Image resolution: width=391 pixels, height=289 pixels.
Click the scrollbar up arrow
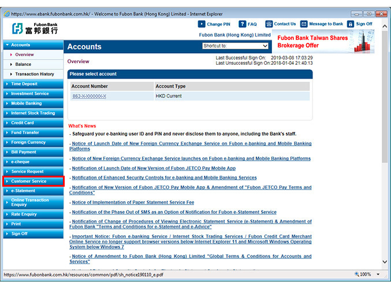[385, 26]
